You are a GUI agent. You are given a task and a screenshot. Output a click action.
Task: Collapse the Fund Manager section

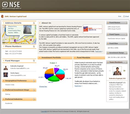click(34, 61)
